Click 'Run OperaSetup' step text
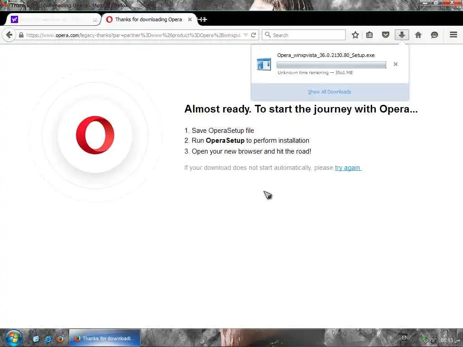 [x=250, y=141]
